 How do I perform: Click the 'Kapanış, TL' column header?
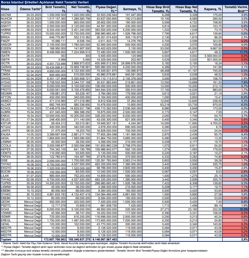tap(210, 9)
